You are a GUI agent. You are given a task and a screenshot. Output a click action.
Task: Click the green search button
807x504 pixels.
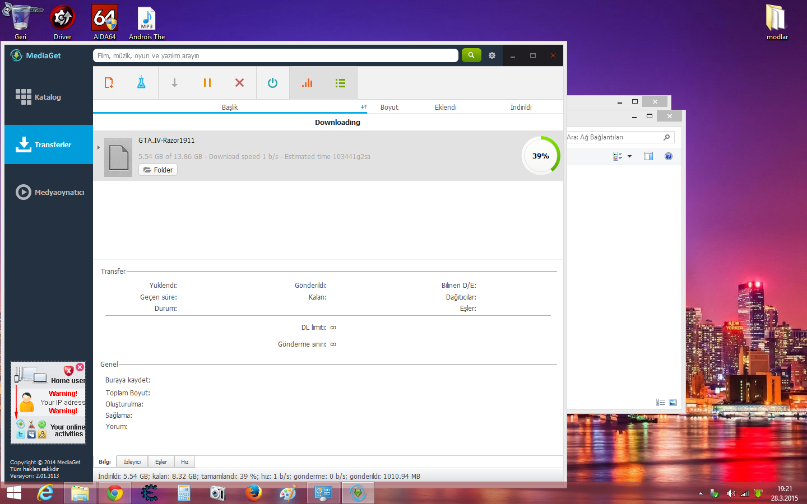(471, 55)
